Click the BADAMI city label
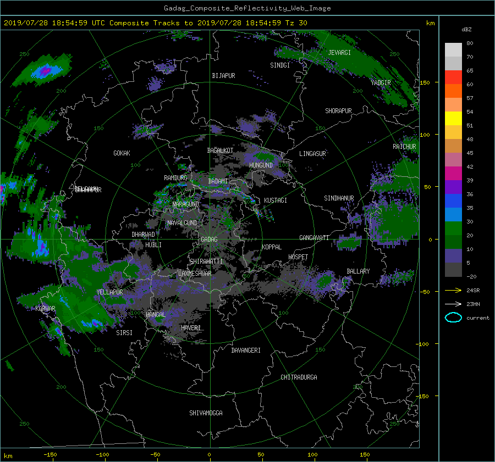 pyautogui.click(x=218, y=181)
